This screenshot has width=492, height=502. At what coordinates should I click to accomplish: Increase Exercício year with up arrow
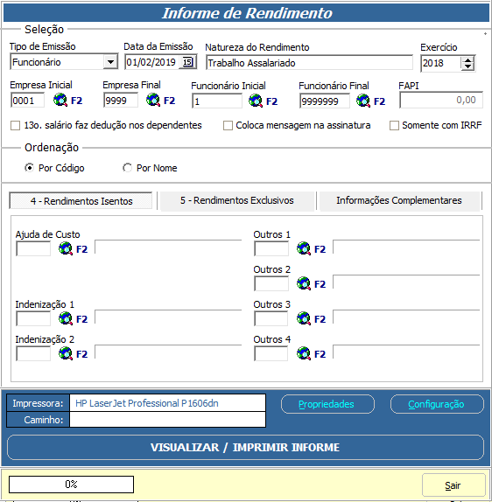pyautogui.click(x=468, y=59)
